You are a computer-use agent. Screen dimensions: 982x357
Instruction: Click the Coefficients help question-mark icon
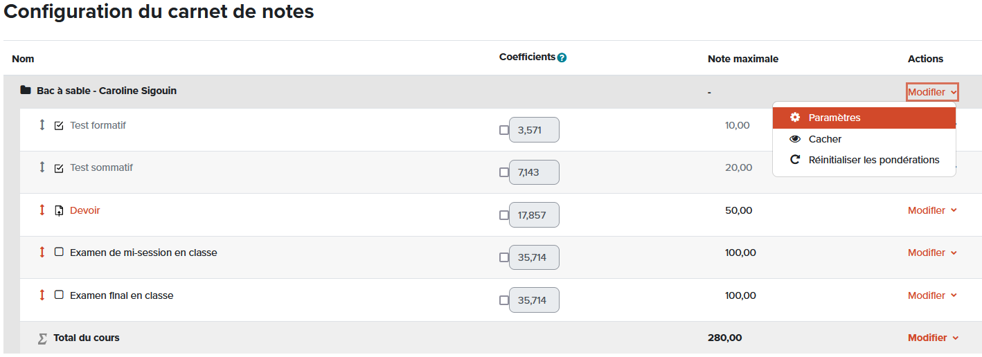coord(562,58)
